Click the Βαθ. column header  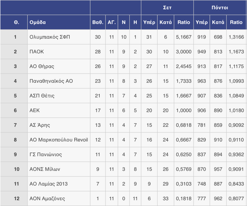(x=98, y=22)
